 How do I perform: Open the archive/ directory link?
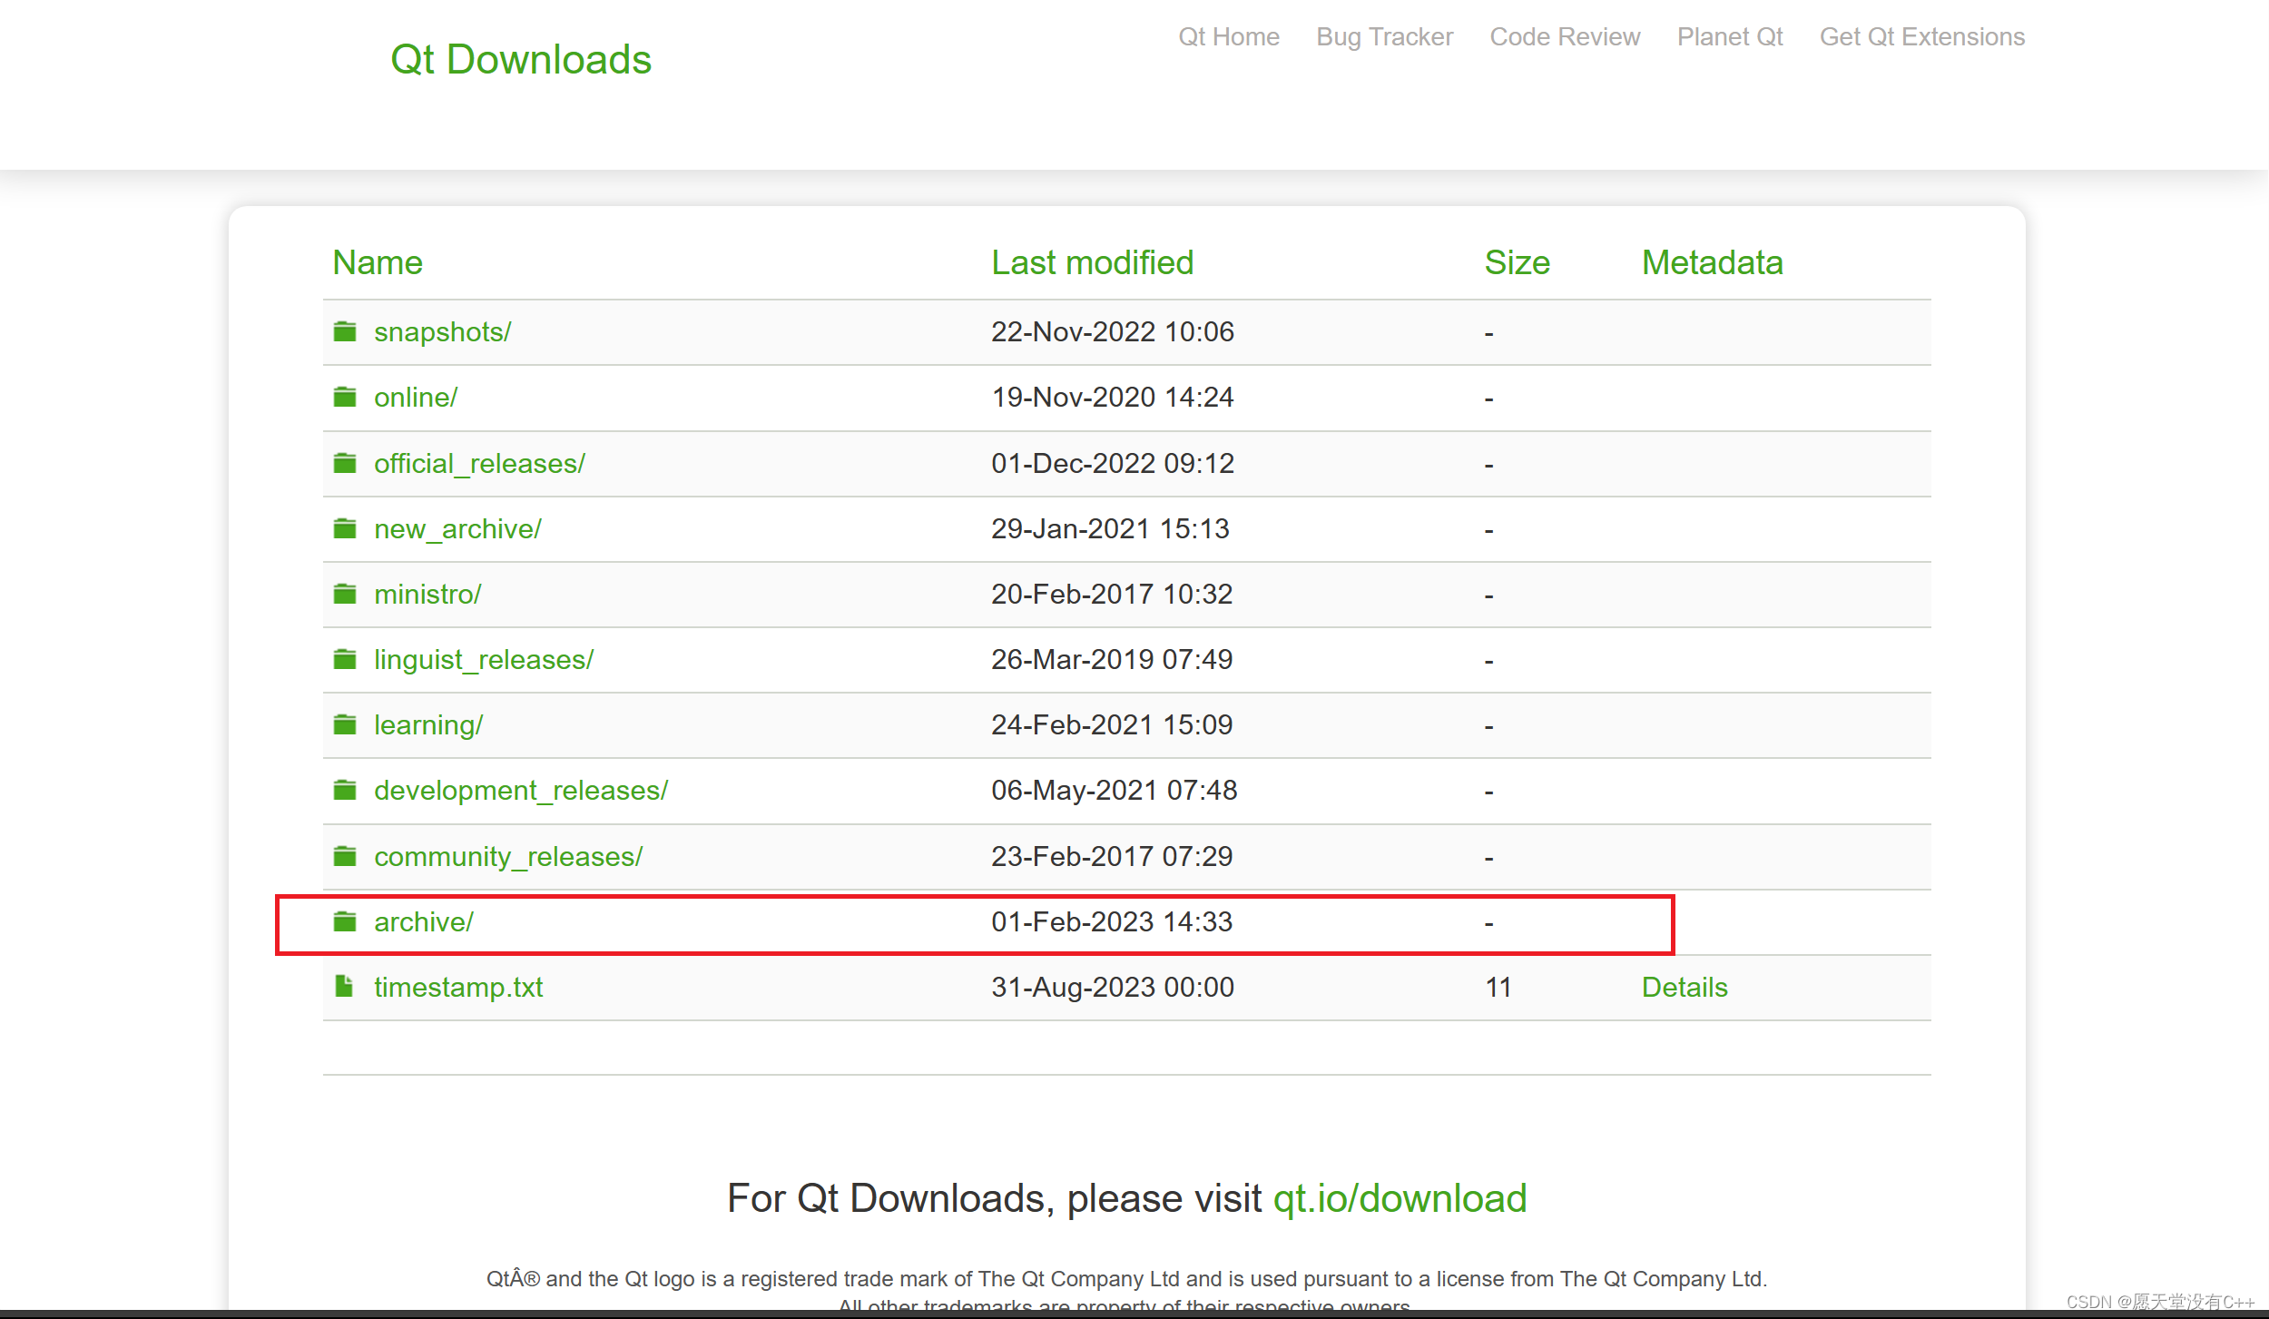[x=424, y=922]
